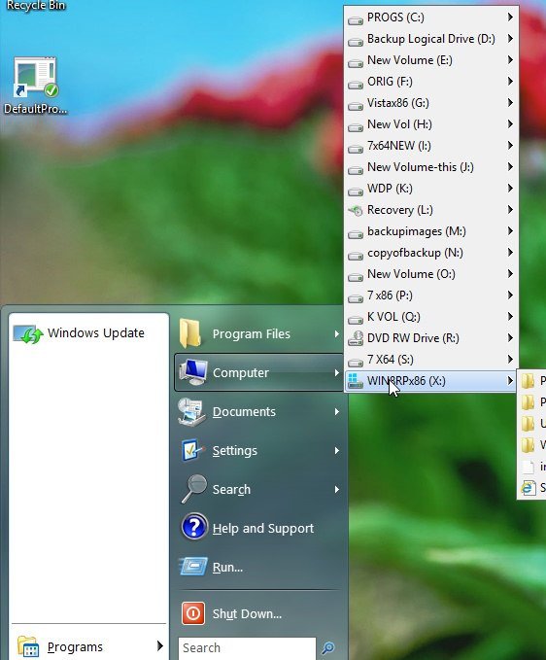Image resolution: width=546 pixels, height=660 pixels.
Task: Click the Vistax86 (G:) drive icon
Action: click(356, 106)
